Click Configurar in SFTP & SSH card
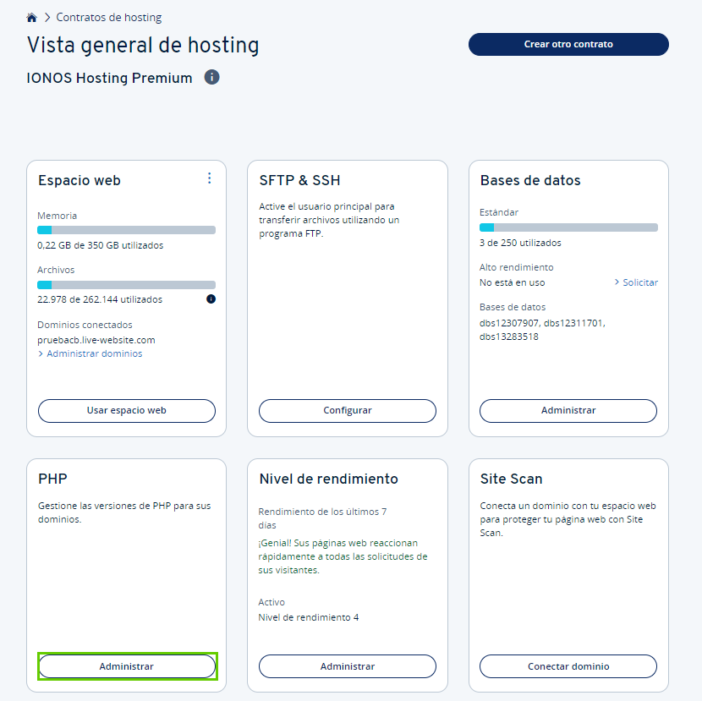 348,410
